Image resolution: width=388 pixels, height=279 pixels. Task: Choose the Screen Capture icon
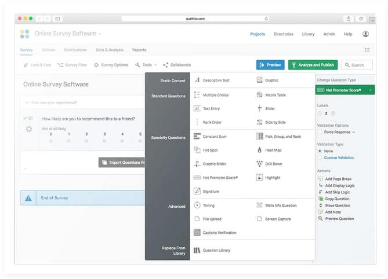coord(259,219)
